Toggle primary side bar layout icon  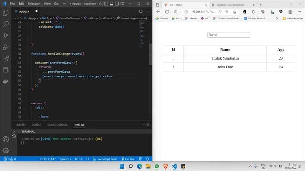coord(106,4)
